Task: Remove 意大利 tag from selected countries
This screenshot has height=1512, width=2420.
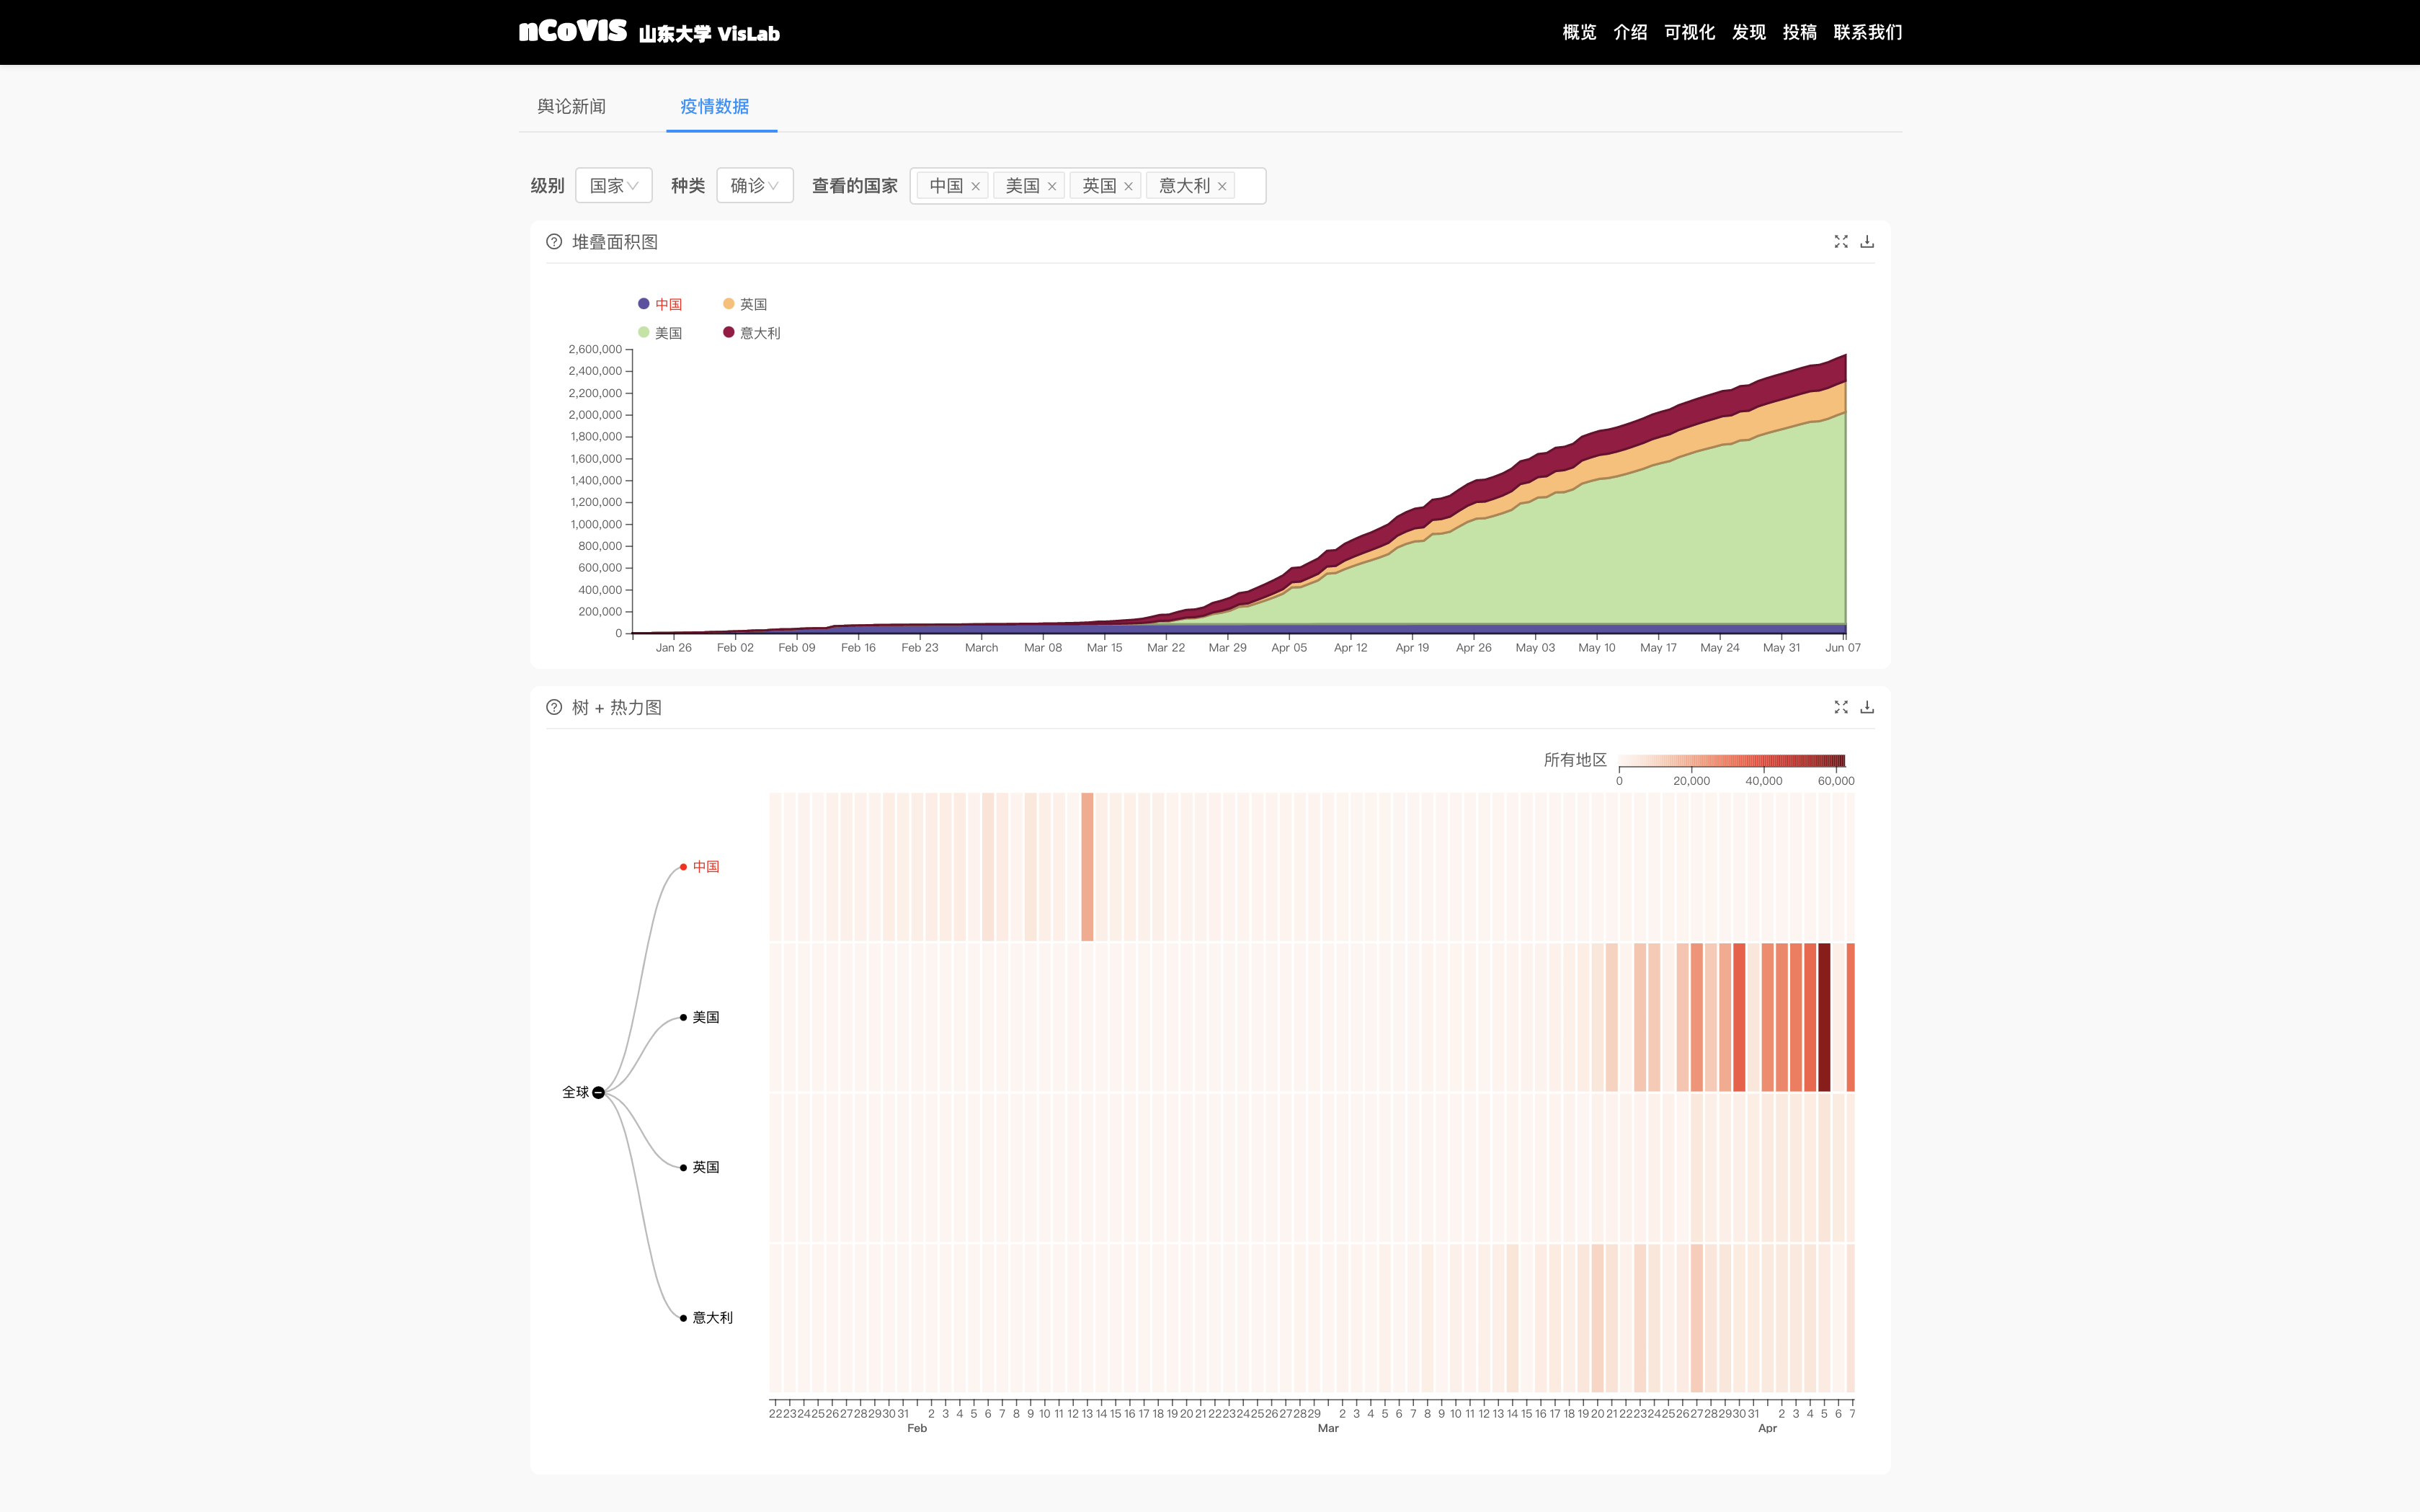Action: coord(1221,186)
